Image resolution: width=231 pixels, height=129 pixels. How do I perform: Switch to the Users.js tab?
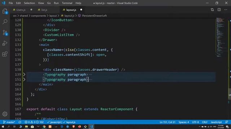pyautogui.click(x=21, y=10)
